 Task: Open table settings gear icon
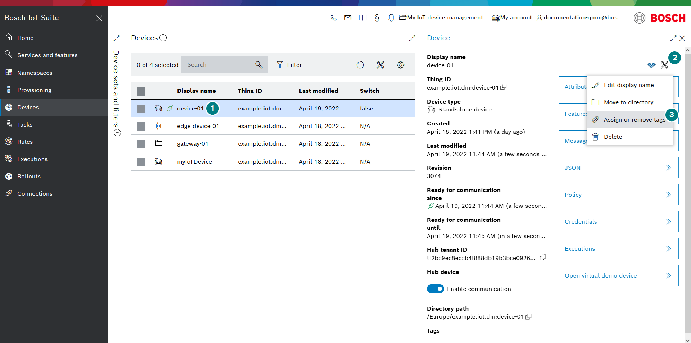(x=401, y=65)
